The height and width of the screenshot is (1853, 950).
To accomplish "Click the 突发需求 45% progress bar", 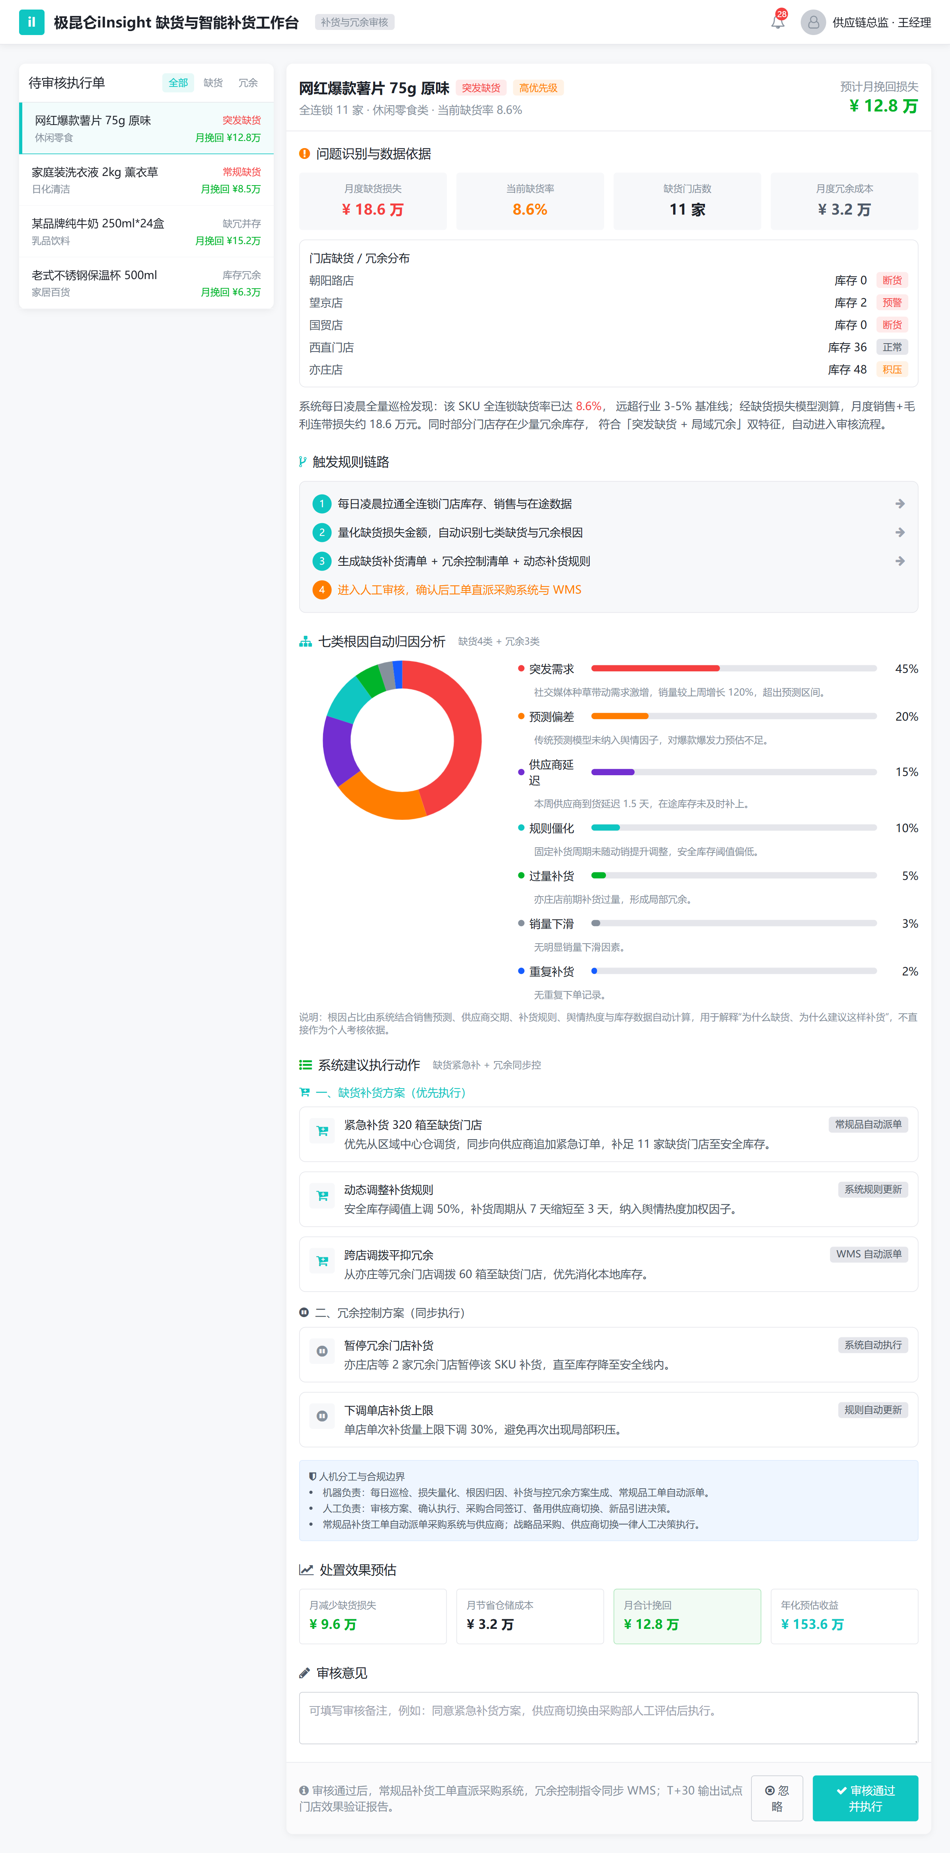I will click(x=734, y=668).
